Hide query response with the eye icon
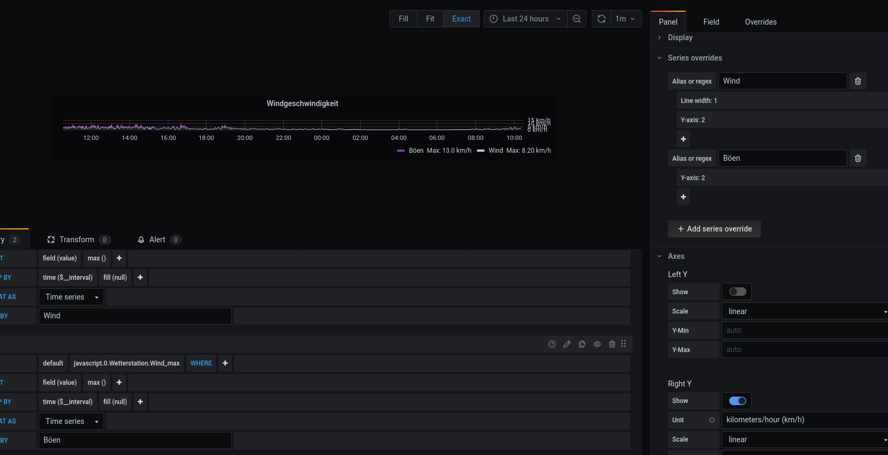The height and width of the screenshot is (455, 888). coord(597,344)
